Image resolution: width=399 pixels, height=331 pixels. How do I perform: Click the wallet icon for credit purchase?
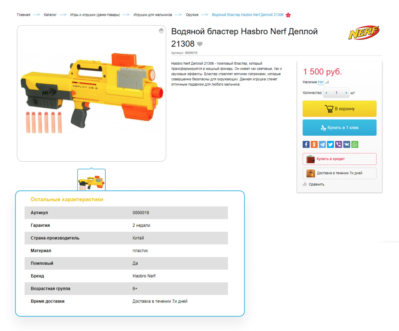[x=310, y=159]
